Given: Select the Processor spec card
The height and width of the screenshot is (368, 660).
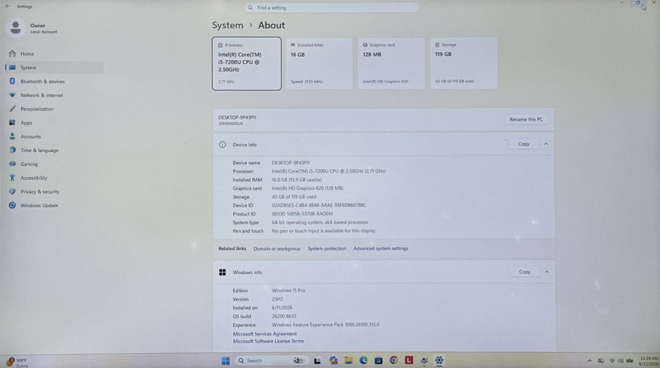Looking at the screenshot, I should [247, 63].
